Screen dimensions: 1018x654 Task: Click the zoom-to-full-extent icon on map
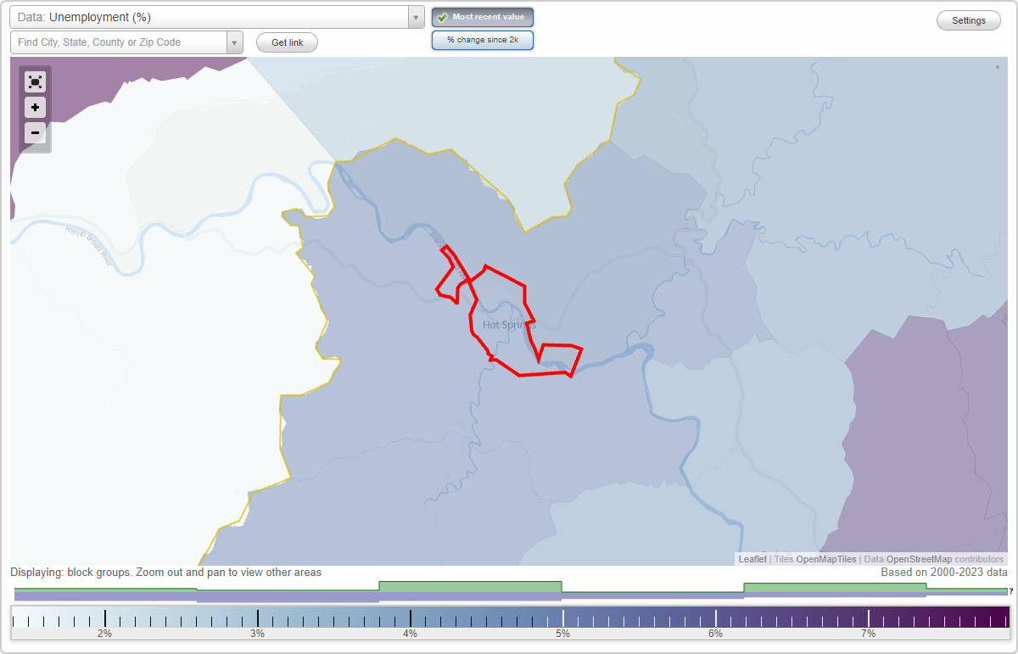(35, 81)
